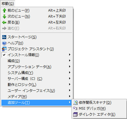Expand the 編成(O) submenu arrow
127x119 pixels.
70,61
